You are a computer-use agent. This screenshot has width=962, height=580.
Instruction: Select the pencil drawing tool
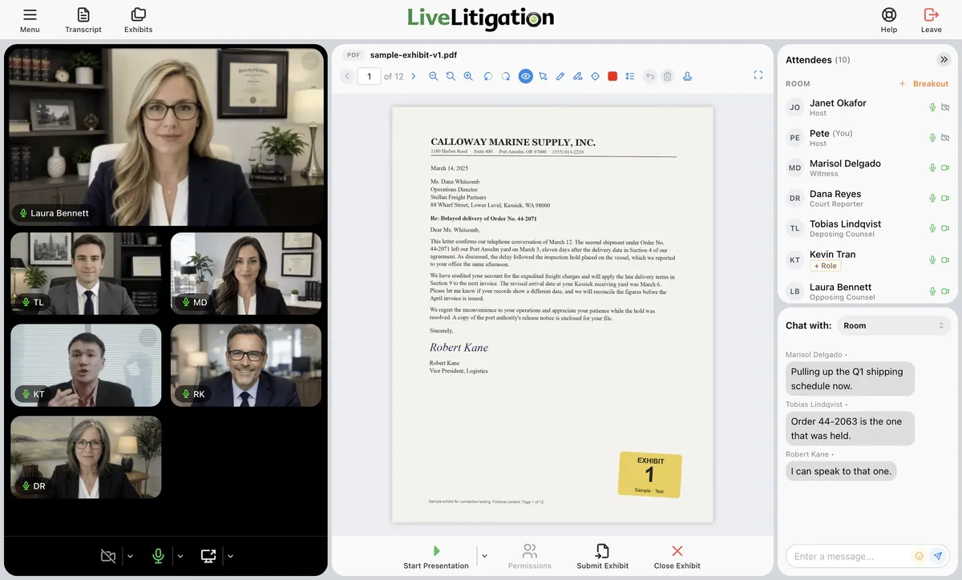pyautogui.click(x=560, y=76)
